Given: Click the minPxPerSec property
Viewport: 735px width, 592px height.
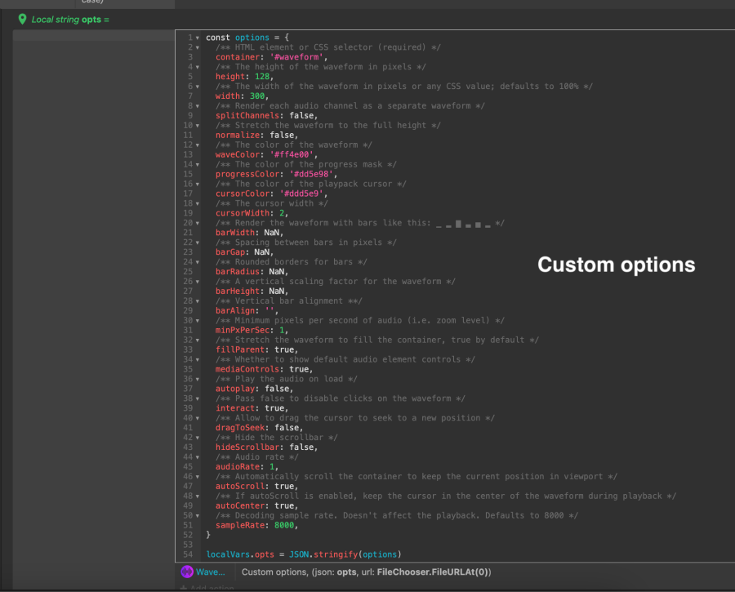Looking at the screenshot, I should pyautogui.click(x=243, y=331).
